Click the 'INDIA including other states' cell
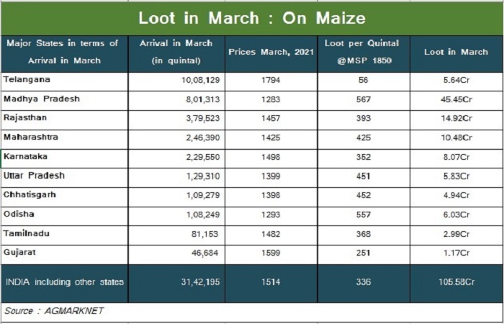The width and height of the screenshot is (504, 324). (x=64, y=282)
